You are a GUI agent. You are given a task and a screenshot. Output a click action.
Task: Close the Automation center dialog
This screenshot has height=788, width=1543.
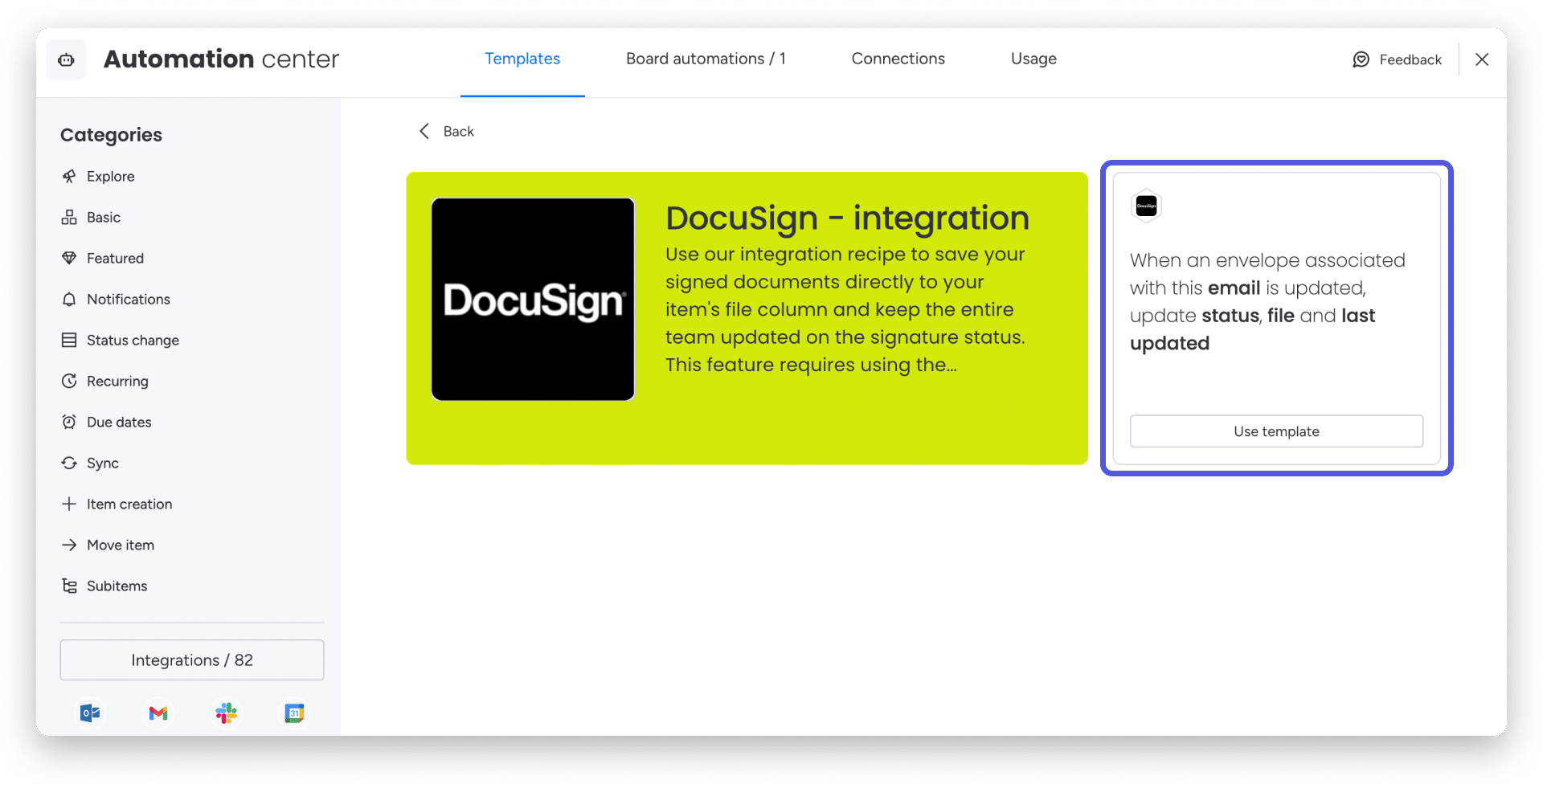[x=1482, y=59]
